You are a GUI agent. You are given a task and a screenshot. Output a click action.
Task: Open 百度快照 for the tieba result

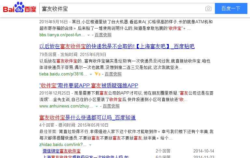pyautogui.click(x=113, y=74)
